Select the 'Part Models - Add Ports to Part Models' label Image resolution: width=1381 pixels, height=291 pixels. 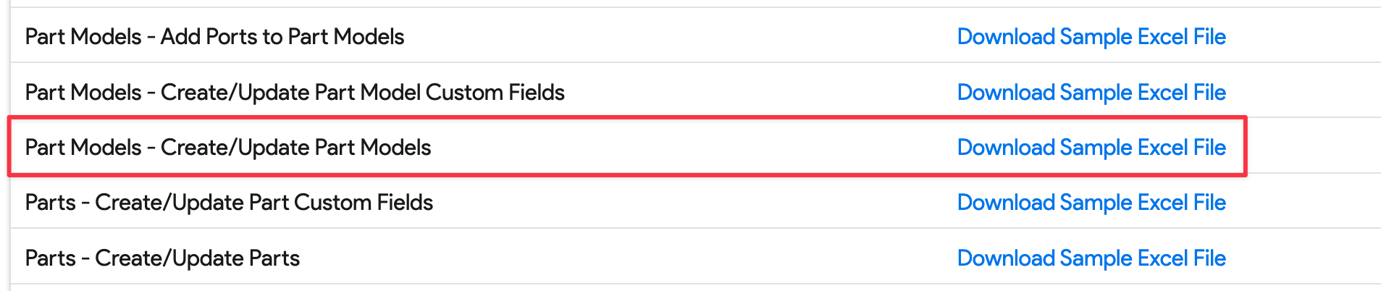tap(214, 37)
